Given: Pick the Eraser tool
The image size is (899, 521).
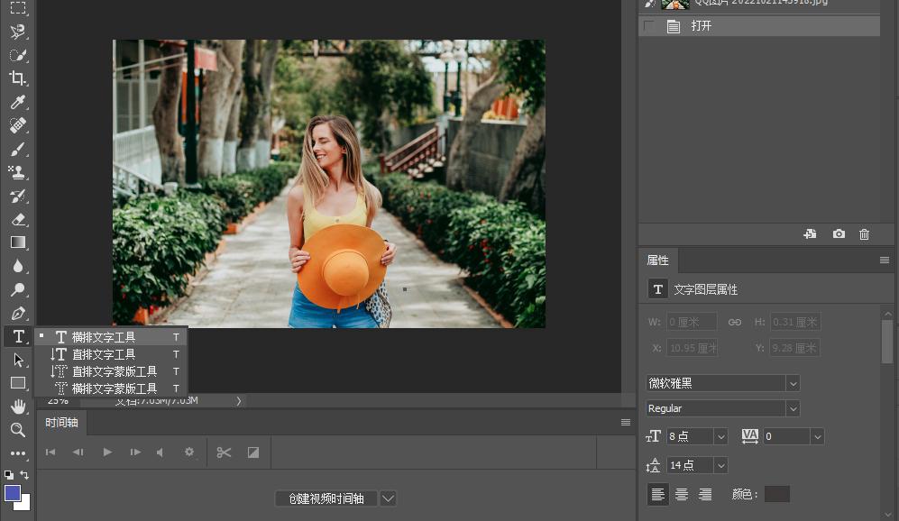Looking at the screenshot, I should (17, 219).
